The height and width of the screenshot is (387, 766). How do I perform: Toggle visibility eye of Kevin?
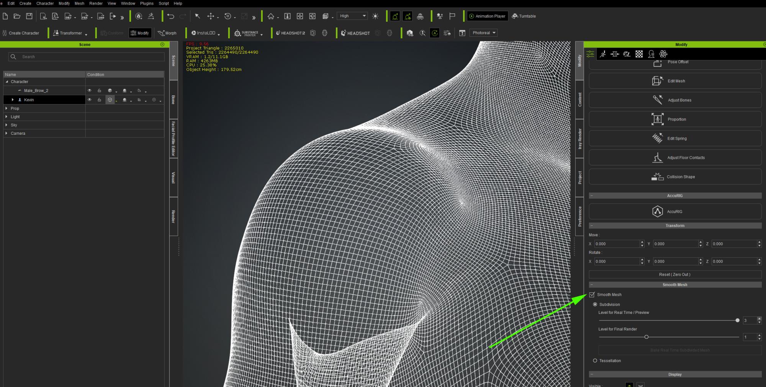[90, 100]
